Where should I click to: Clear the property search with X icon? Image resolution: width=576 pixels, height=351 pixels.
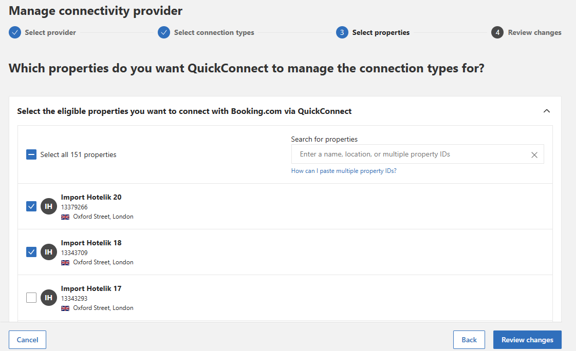click(534, 154)
